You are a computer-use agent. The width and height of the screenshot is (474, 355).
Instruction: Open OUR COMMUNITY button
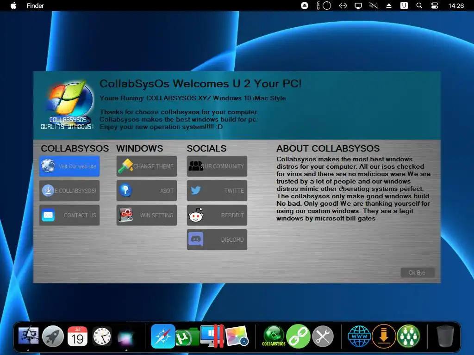[217, 166]
